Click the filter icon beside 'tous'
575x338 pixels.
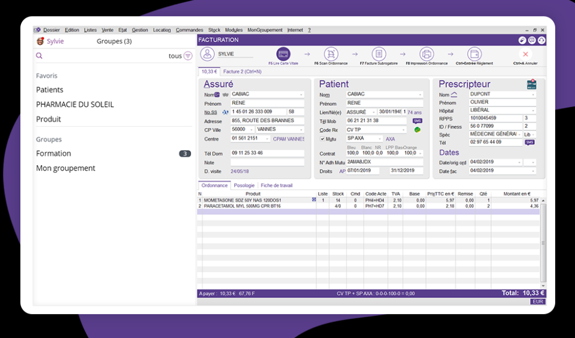coord(188,56)
